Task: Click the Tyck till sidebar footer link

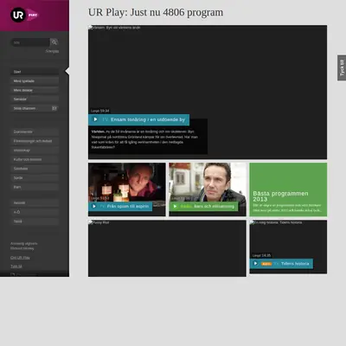Action: pyautogui.click(x=16, y=266)
